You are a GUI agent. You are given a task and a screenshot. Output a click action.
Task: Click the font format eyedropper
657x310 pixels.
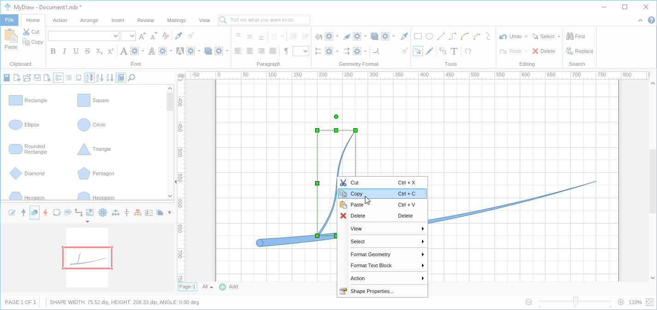click(178, 36)
